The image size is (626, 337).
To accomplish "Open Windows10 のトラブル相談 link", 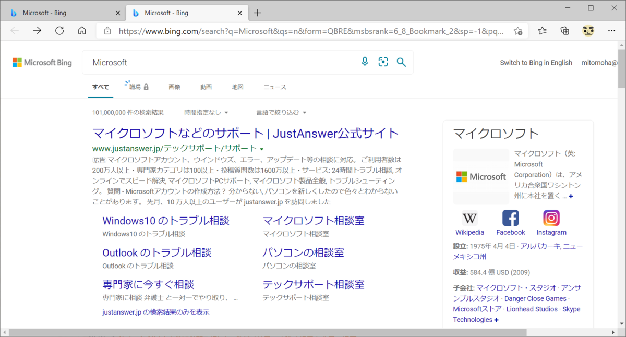I will tap(166, 221).
